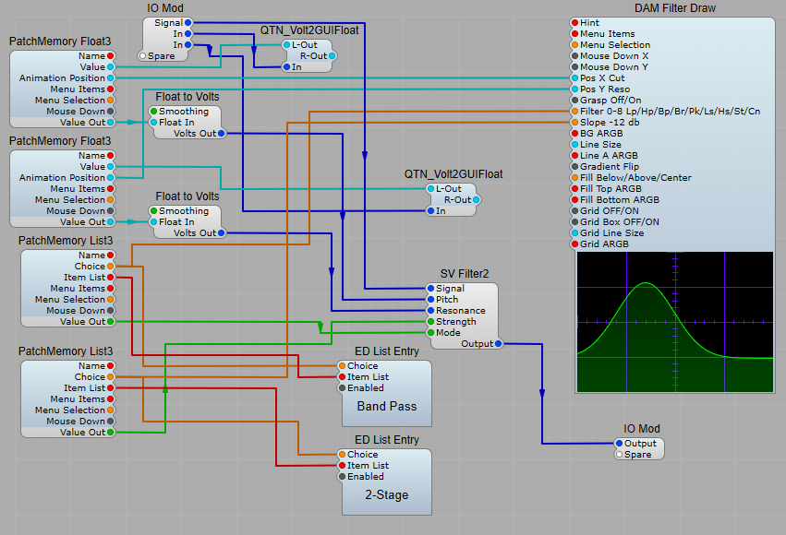Click the Hint pin on DAM Filter Draw

(574, 22)
